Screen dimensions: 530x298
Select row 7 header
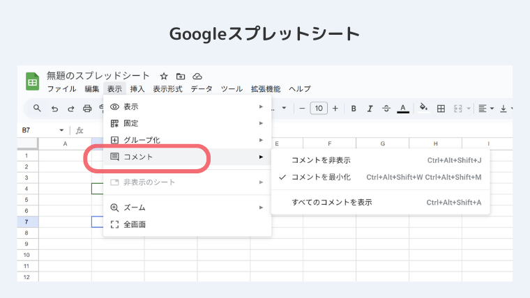click(x=27, y=221)
